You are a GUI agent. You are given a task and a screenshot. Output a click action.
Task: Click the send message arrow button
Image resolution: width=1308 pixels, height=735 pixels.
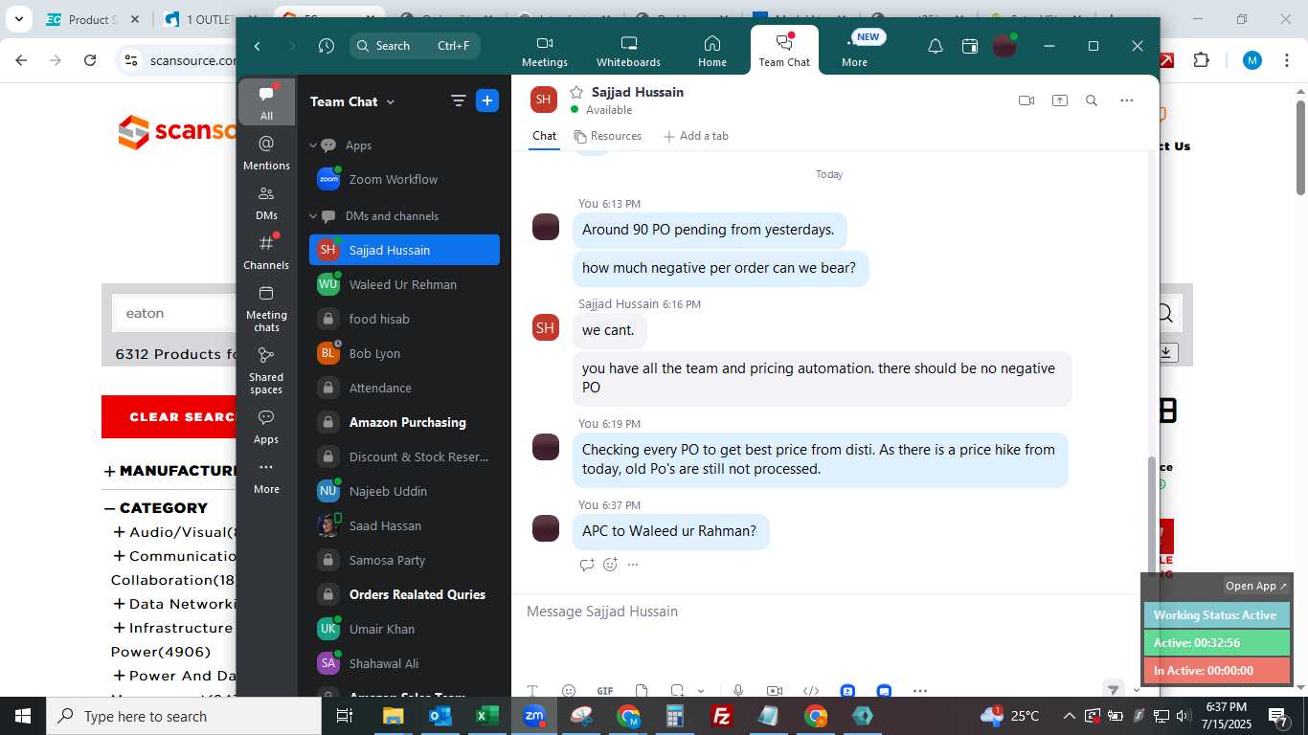click(x=1113, y=689)
